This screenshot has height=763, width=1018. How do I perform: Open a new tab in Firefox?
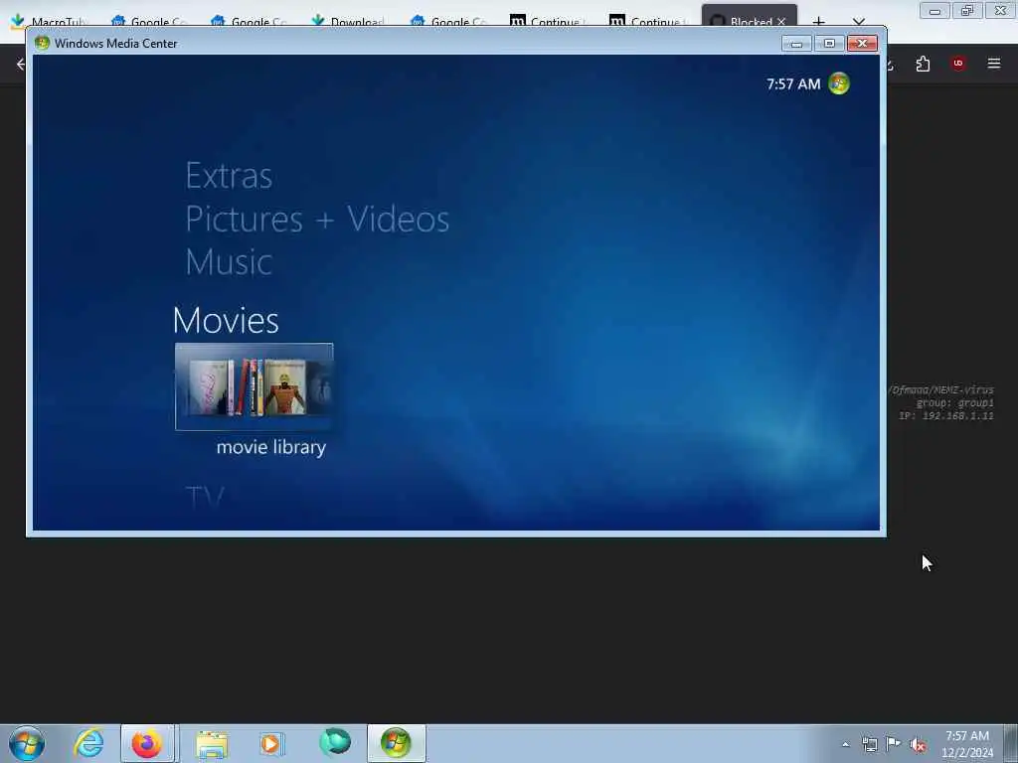819,22
